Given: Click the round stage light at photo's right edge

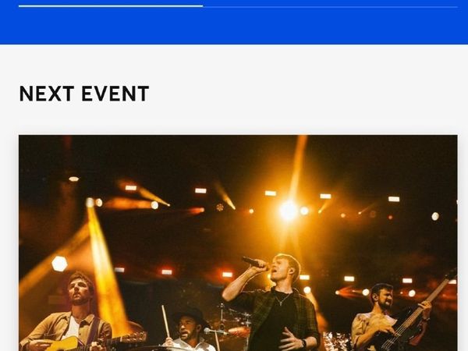Looking at the screenshot, I should (435, 216).
